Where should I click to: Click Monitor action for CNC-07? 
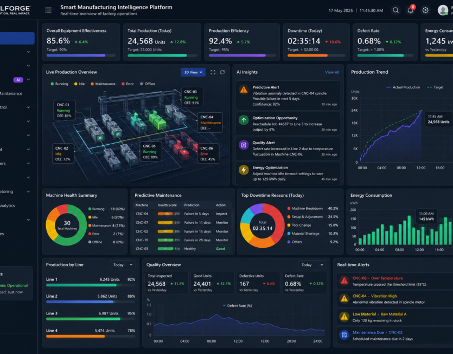coord(222,223)
